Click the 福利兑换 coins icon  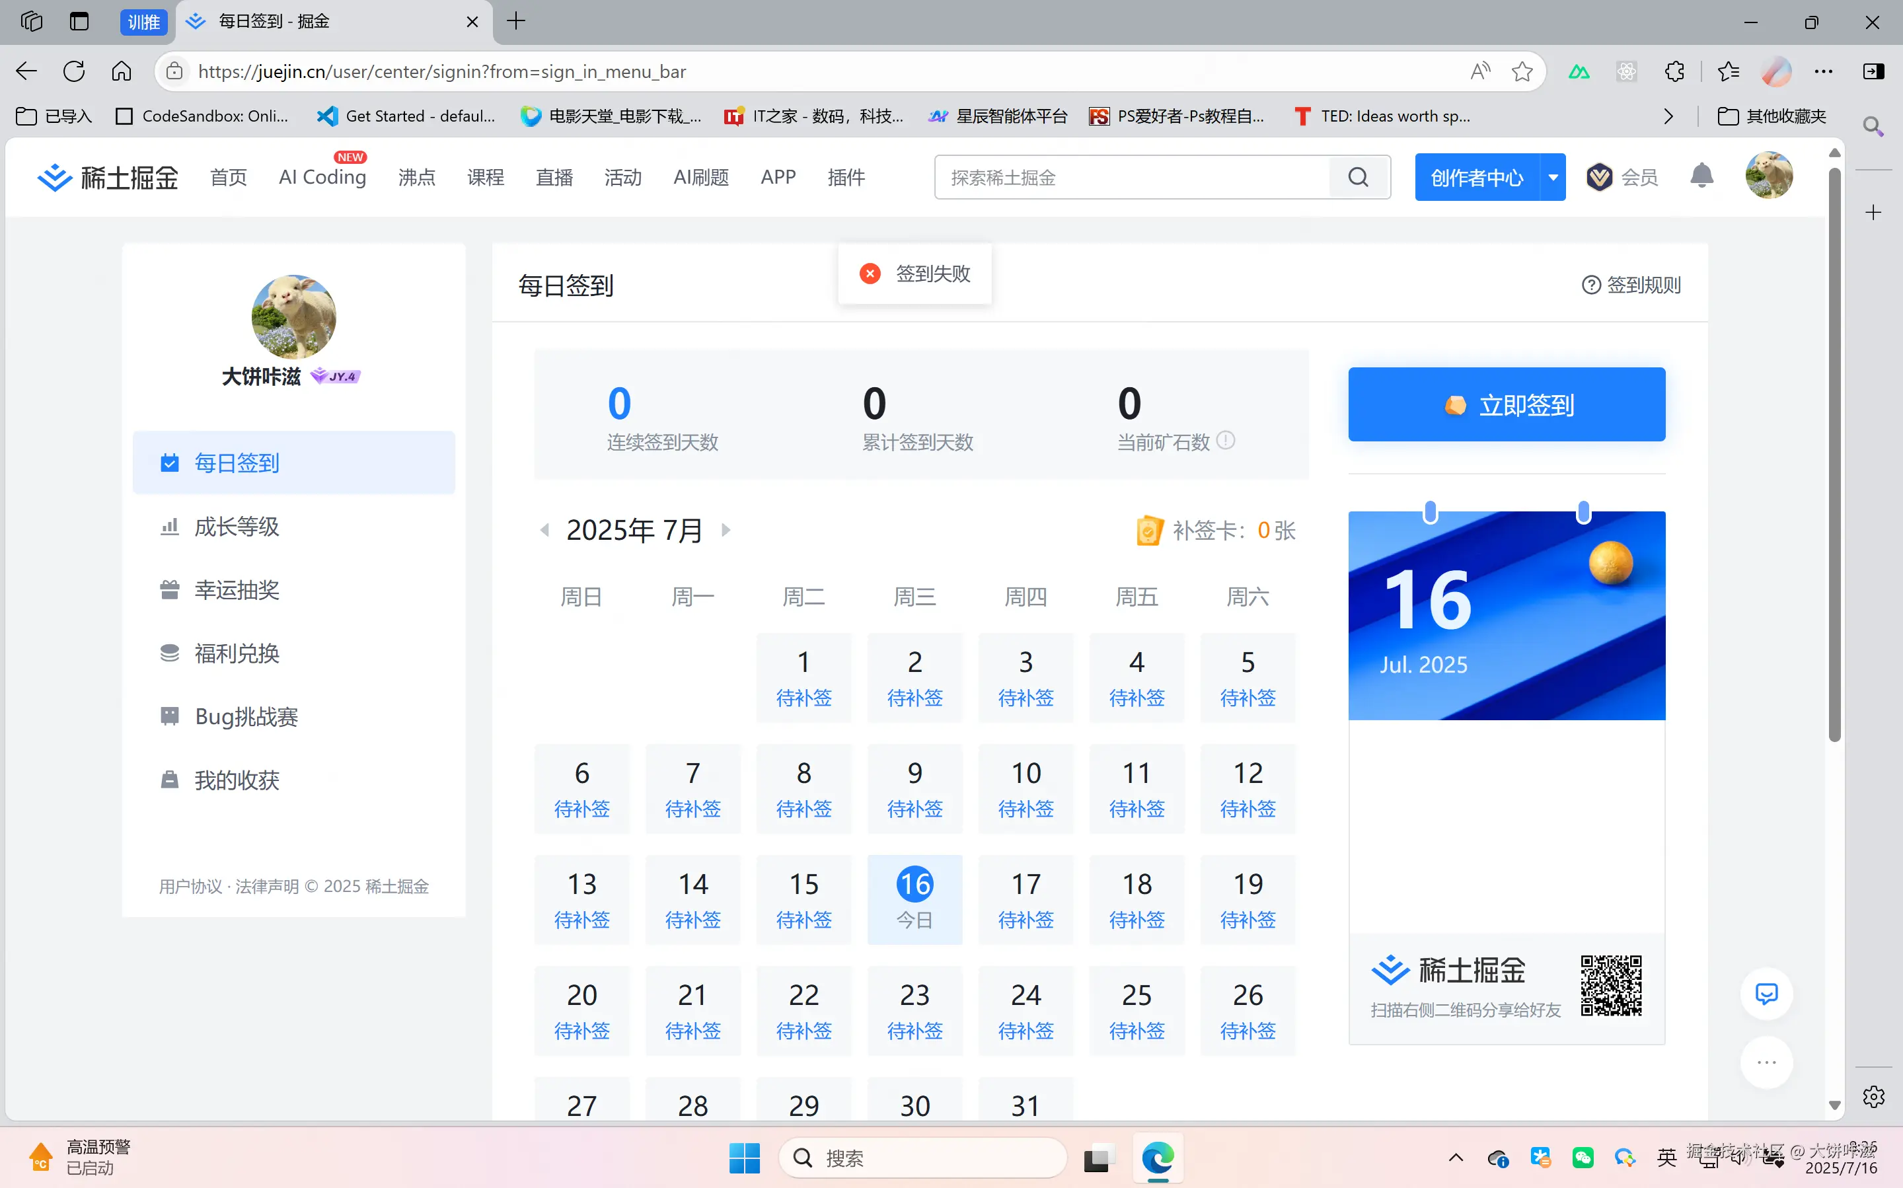click(170, 653)
